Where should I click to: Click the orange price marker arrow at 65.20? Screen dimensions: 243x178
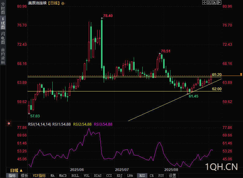click(241, 74)
